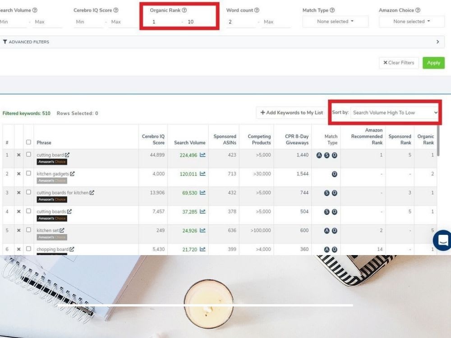This screenshot has width=451, height=338.
Task: Sort by the Competing Products column header
Action: click(x=259, y=139)
